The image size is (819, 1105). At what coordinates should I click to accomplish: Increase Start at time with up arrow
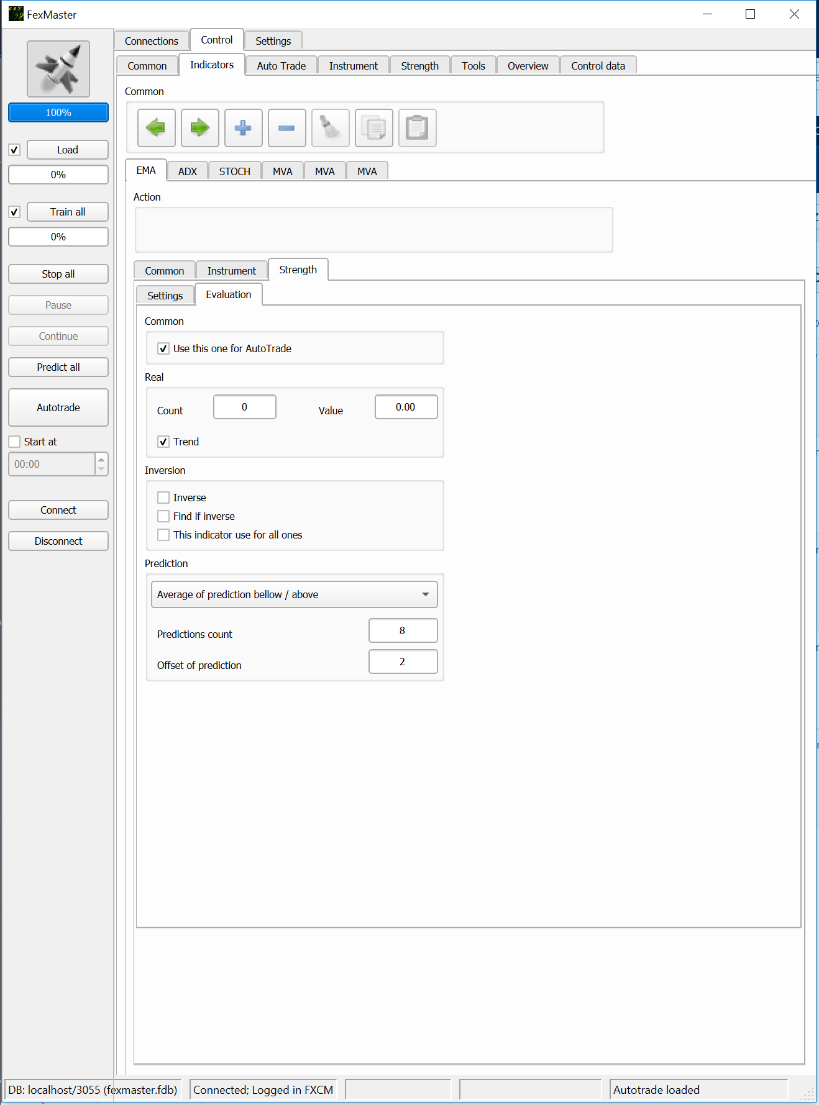coord(101,459)
